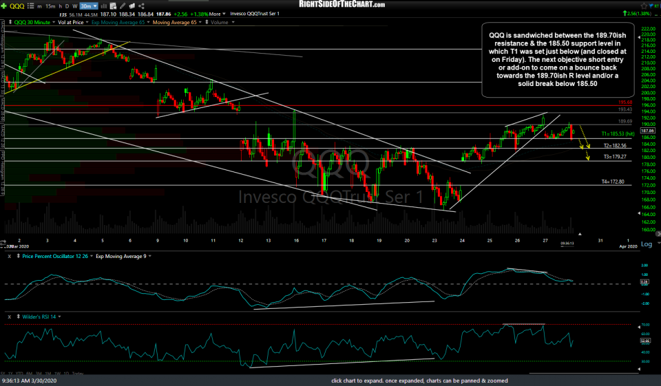Click the 9:36:13 AM 3/30/2020 timestamp
661x386 pixels.
[x=29, y=380]
